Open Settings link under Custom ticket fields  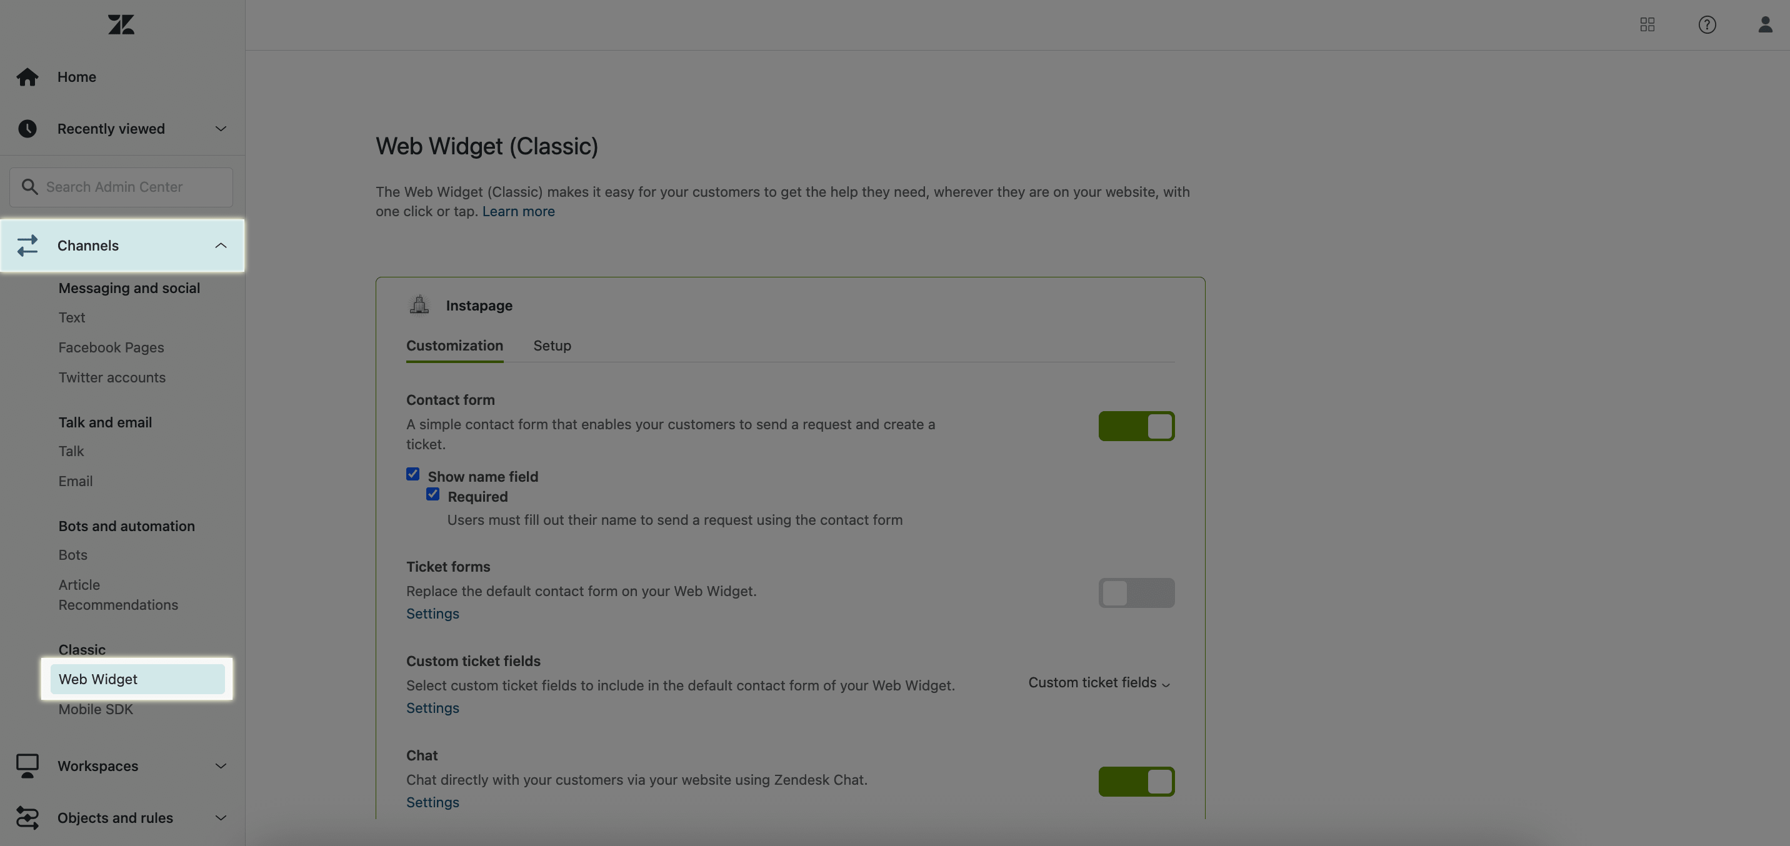tap(432, 708)
